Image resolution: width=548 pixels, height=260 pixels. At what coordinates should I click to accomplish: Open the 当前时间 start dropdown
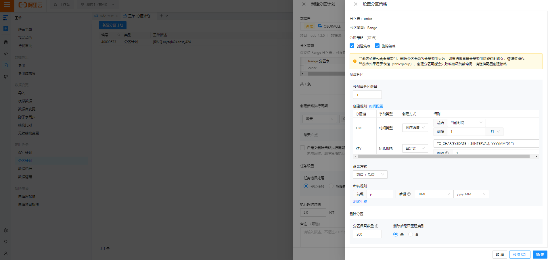click(x=466, y=123)
